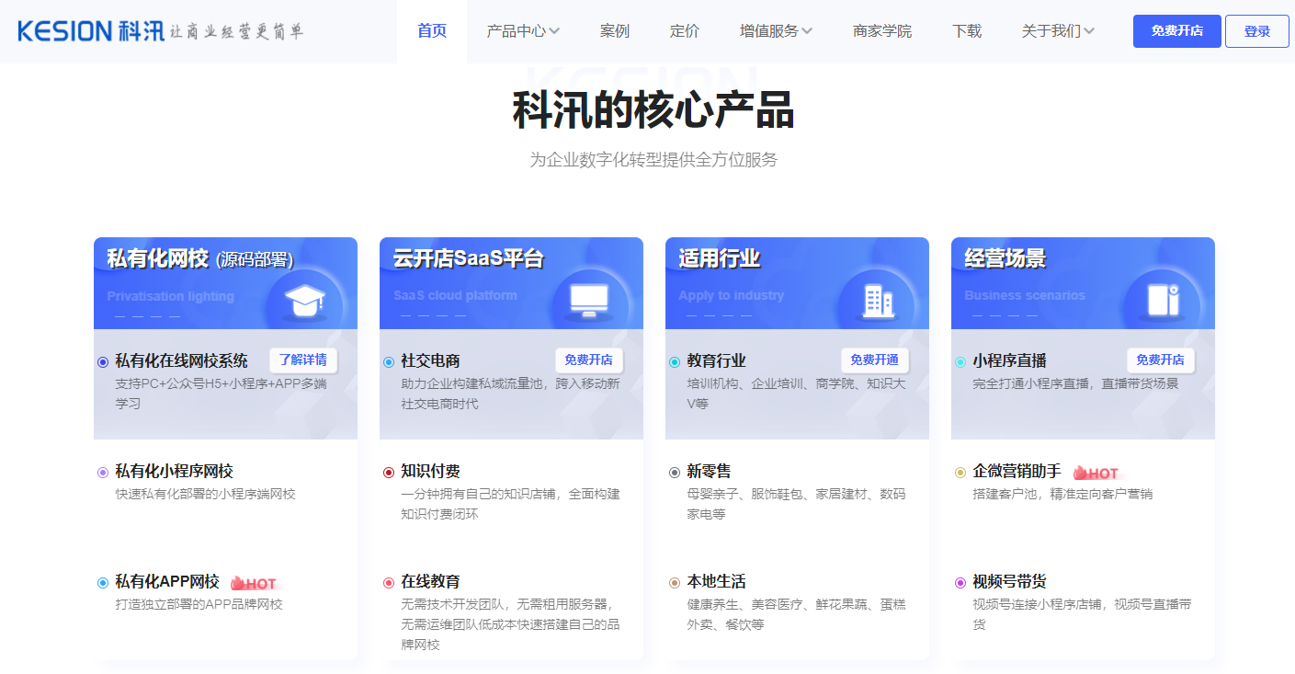Click 免费开店 button beside 小程序直播
The height and width of the screenshot is (674, 1295).
click(1161, 360)
